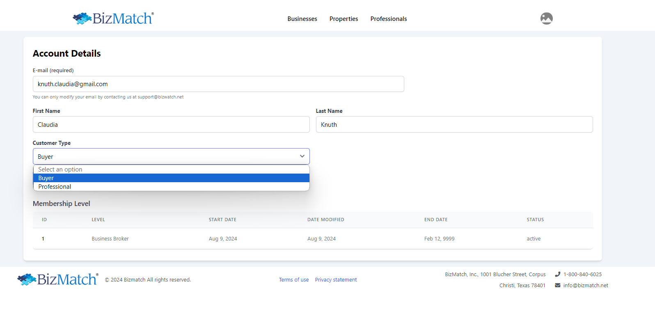Click into the Last Name field
655x309 pixels.
click(x=454, y=125)
